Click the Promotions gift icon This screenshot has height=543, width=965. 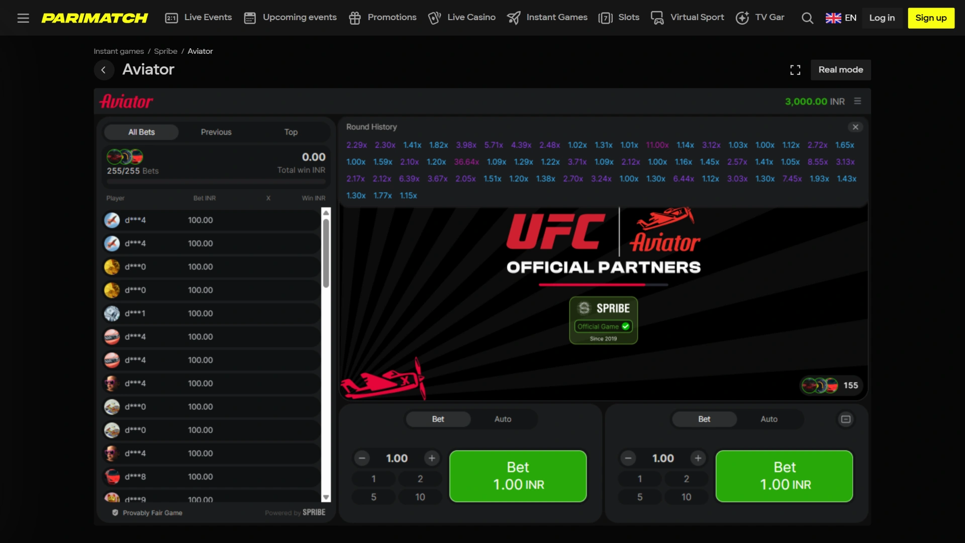coord(355,18)
